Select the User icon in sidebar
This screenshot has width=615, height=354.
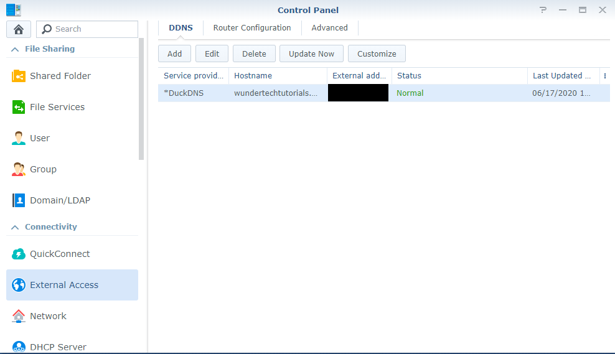tap(19, 138)
